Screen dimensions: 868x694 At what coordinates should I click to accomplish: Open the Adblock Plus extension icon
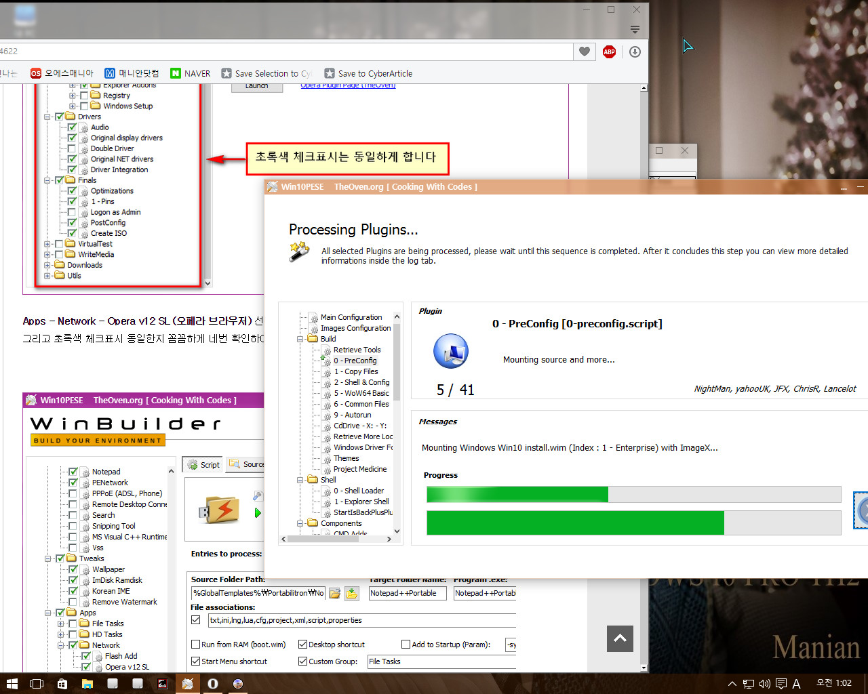(x=609, y=52)
